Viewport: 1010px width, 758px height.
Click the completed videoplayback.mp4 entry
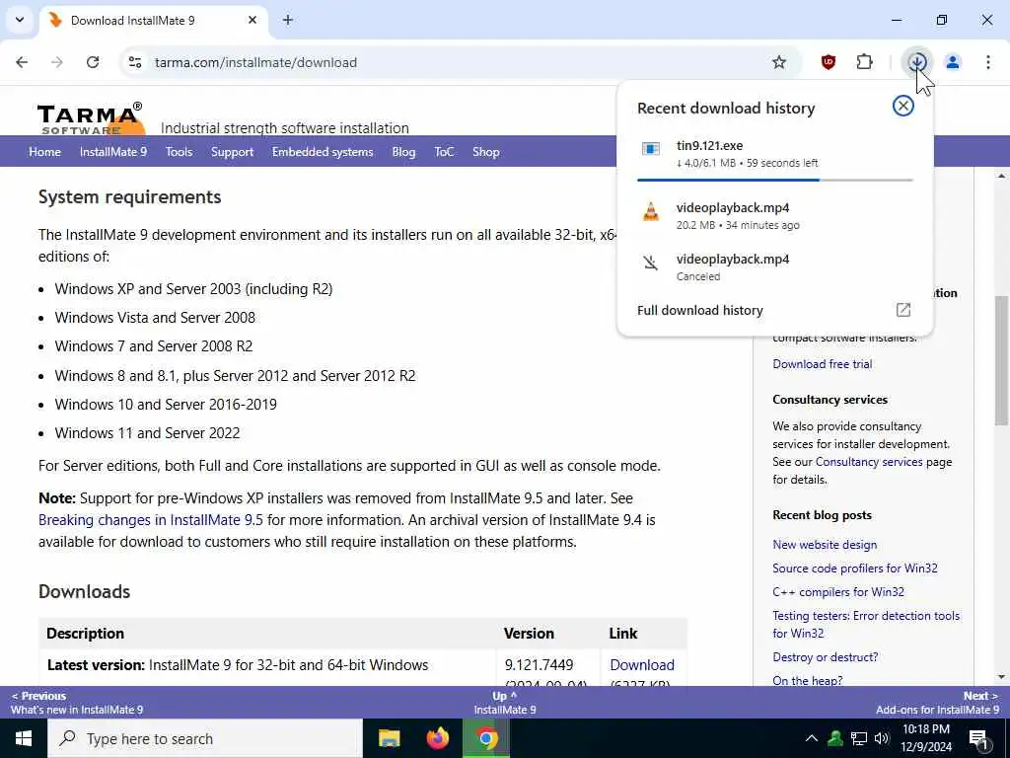(x=775, y=215)
